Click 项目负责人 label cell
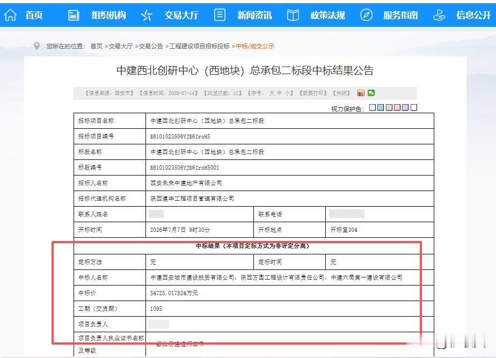This screenshot has width=496, height=358. (110, 324)
